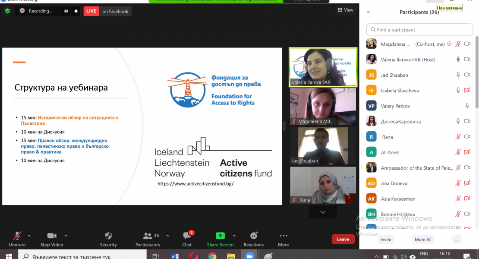This screenshot has width=479, height=259.
Task: Open the LIVE on Facebook indicator
Action: pos(107,11)
